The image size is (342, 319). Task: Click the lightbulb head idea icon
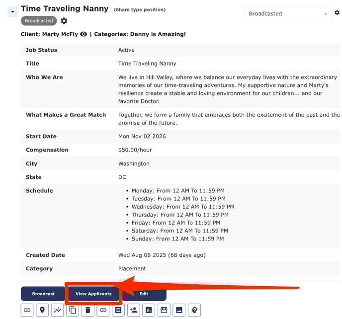[194, 310]
